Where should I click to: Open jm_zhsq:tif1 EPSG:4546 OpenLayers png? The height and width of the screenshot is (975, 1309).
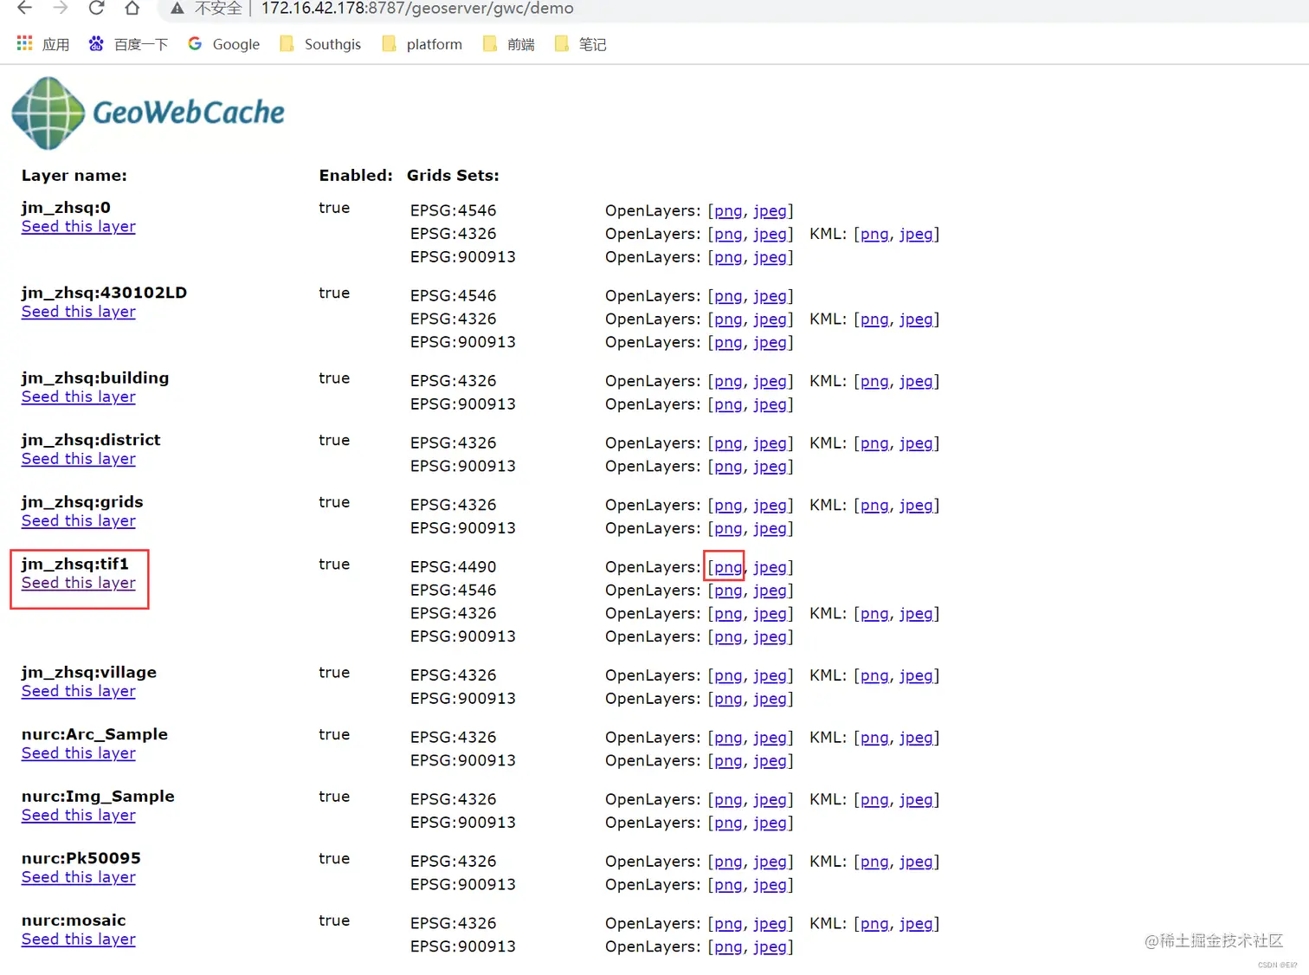pyautogui.click(x=728, y=591)
